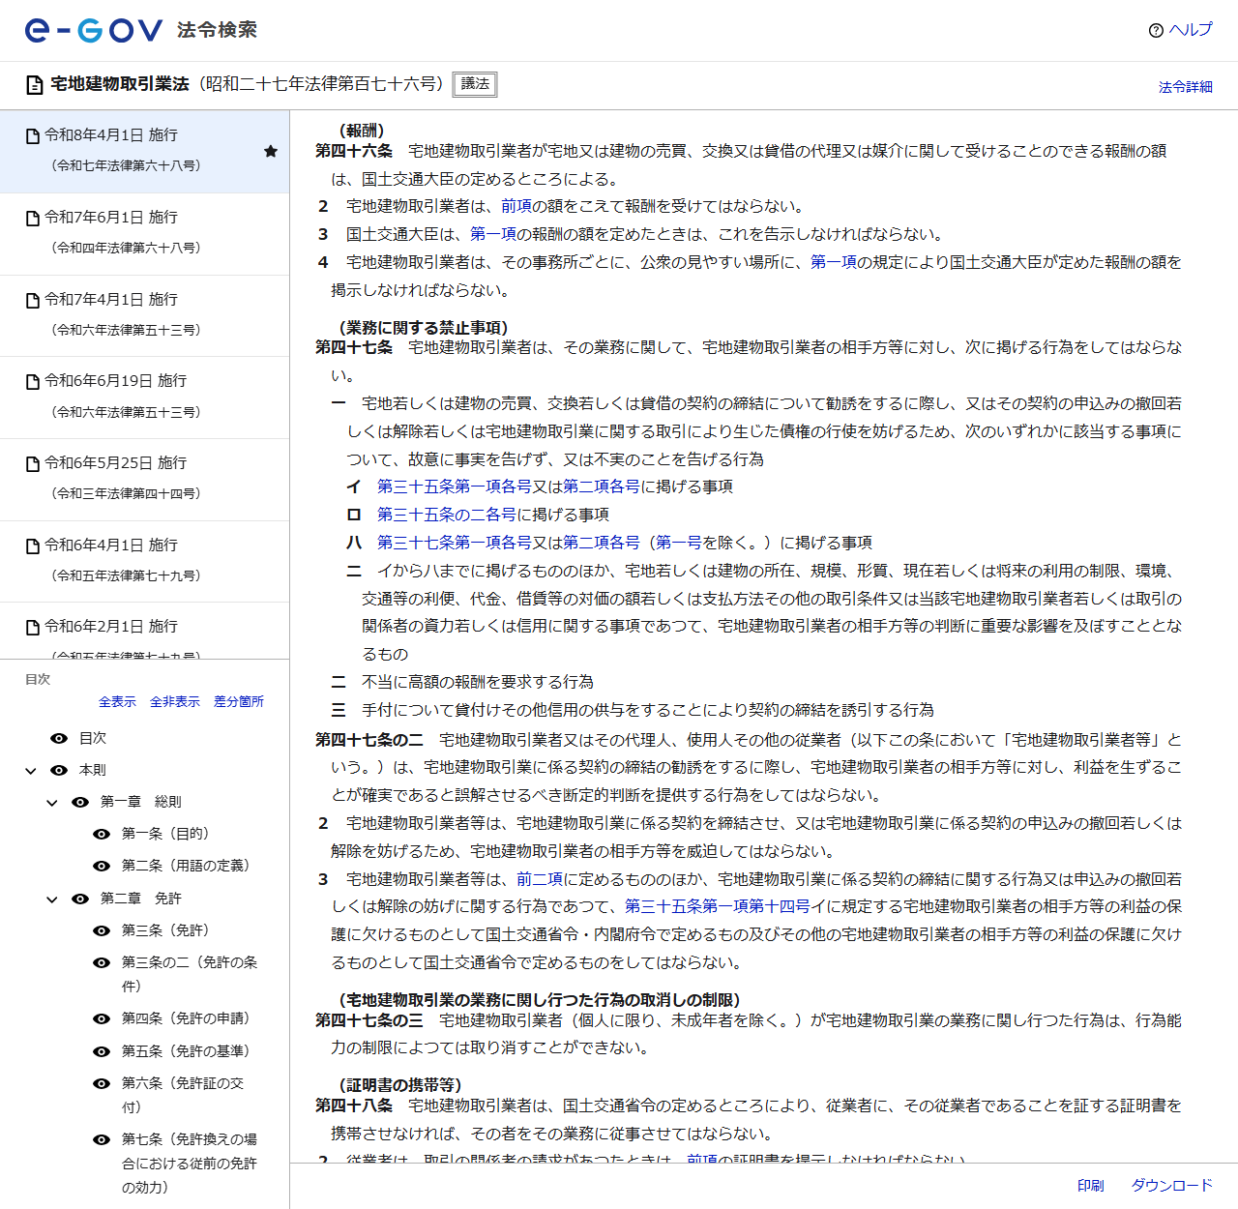Viewport: 1238px width, 1209px height.
Task: Click the 差分箇所 link
Action: (239, 702)
